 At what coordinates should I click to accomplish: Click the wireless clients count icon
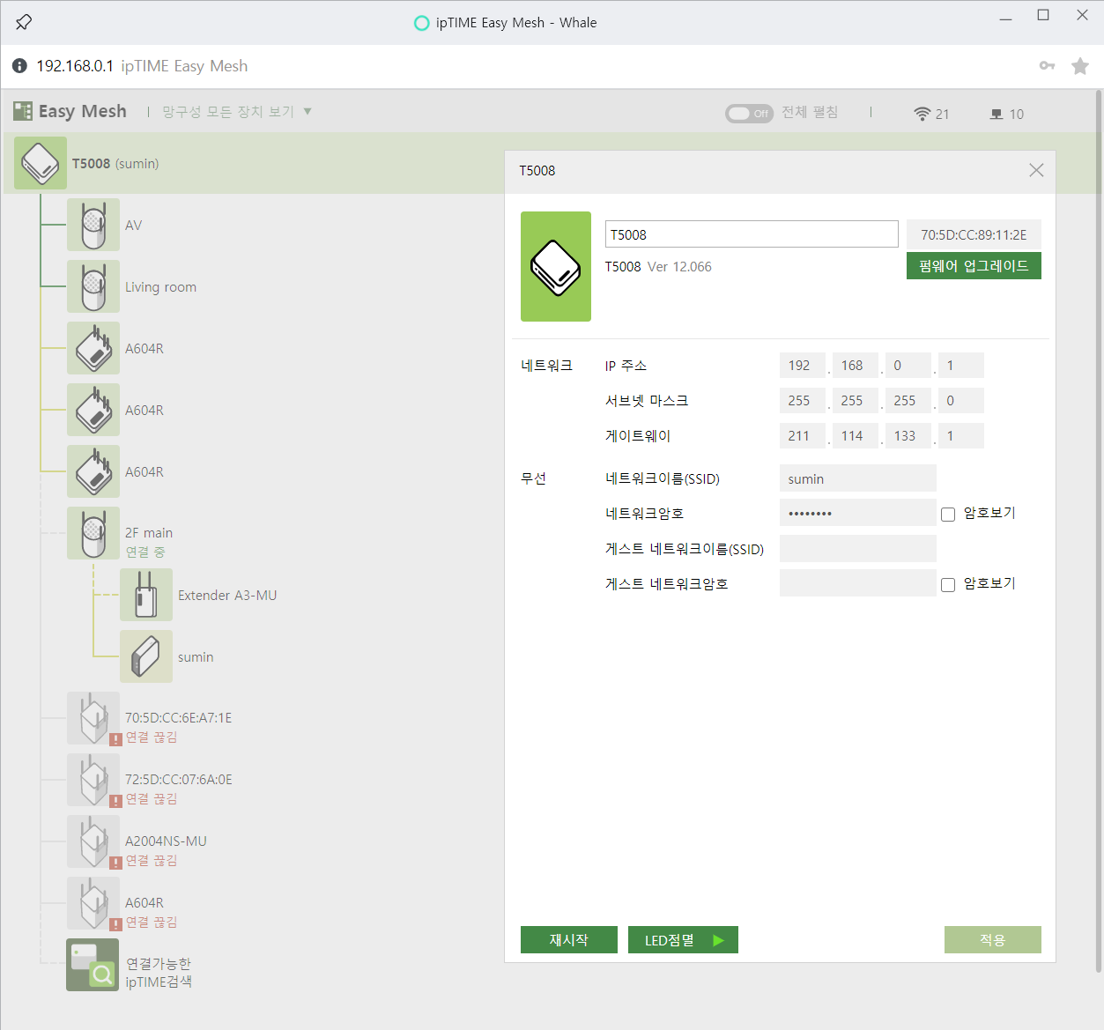[922, 114]
